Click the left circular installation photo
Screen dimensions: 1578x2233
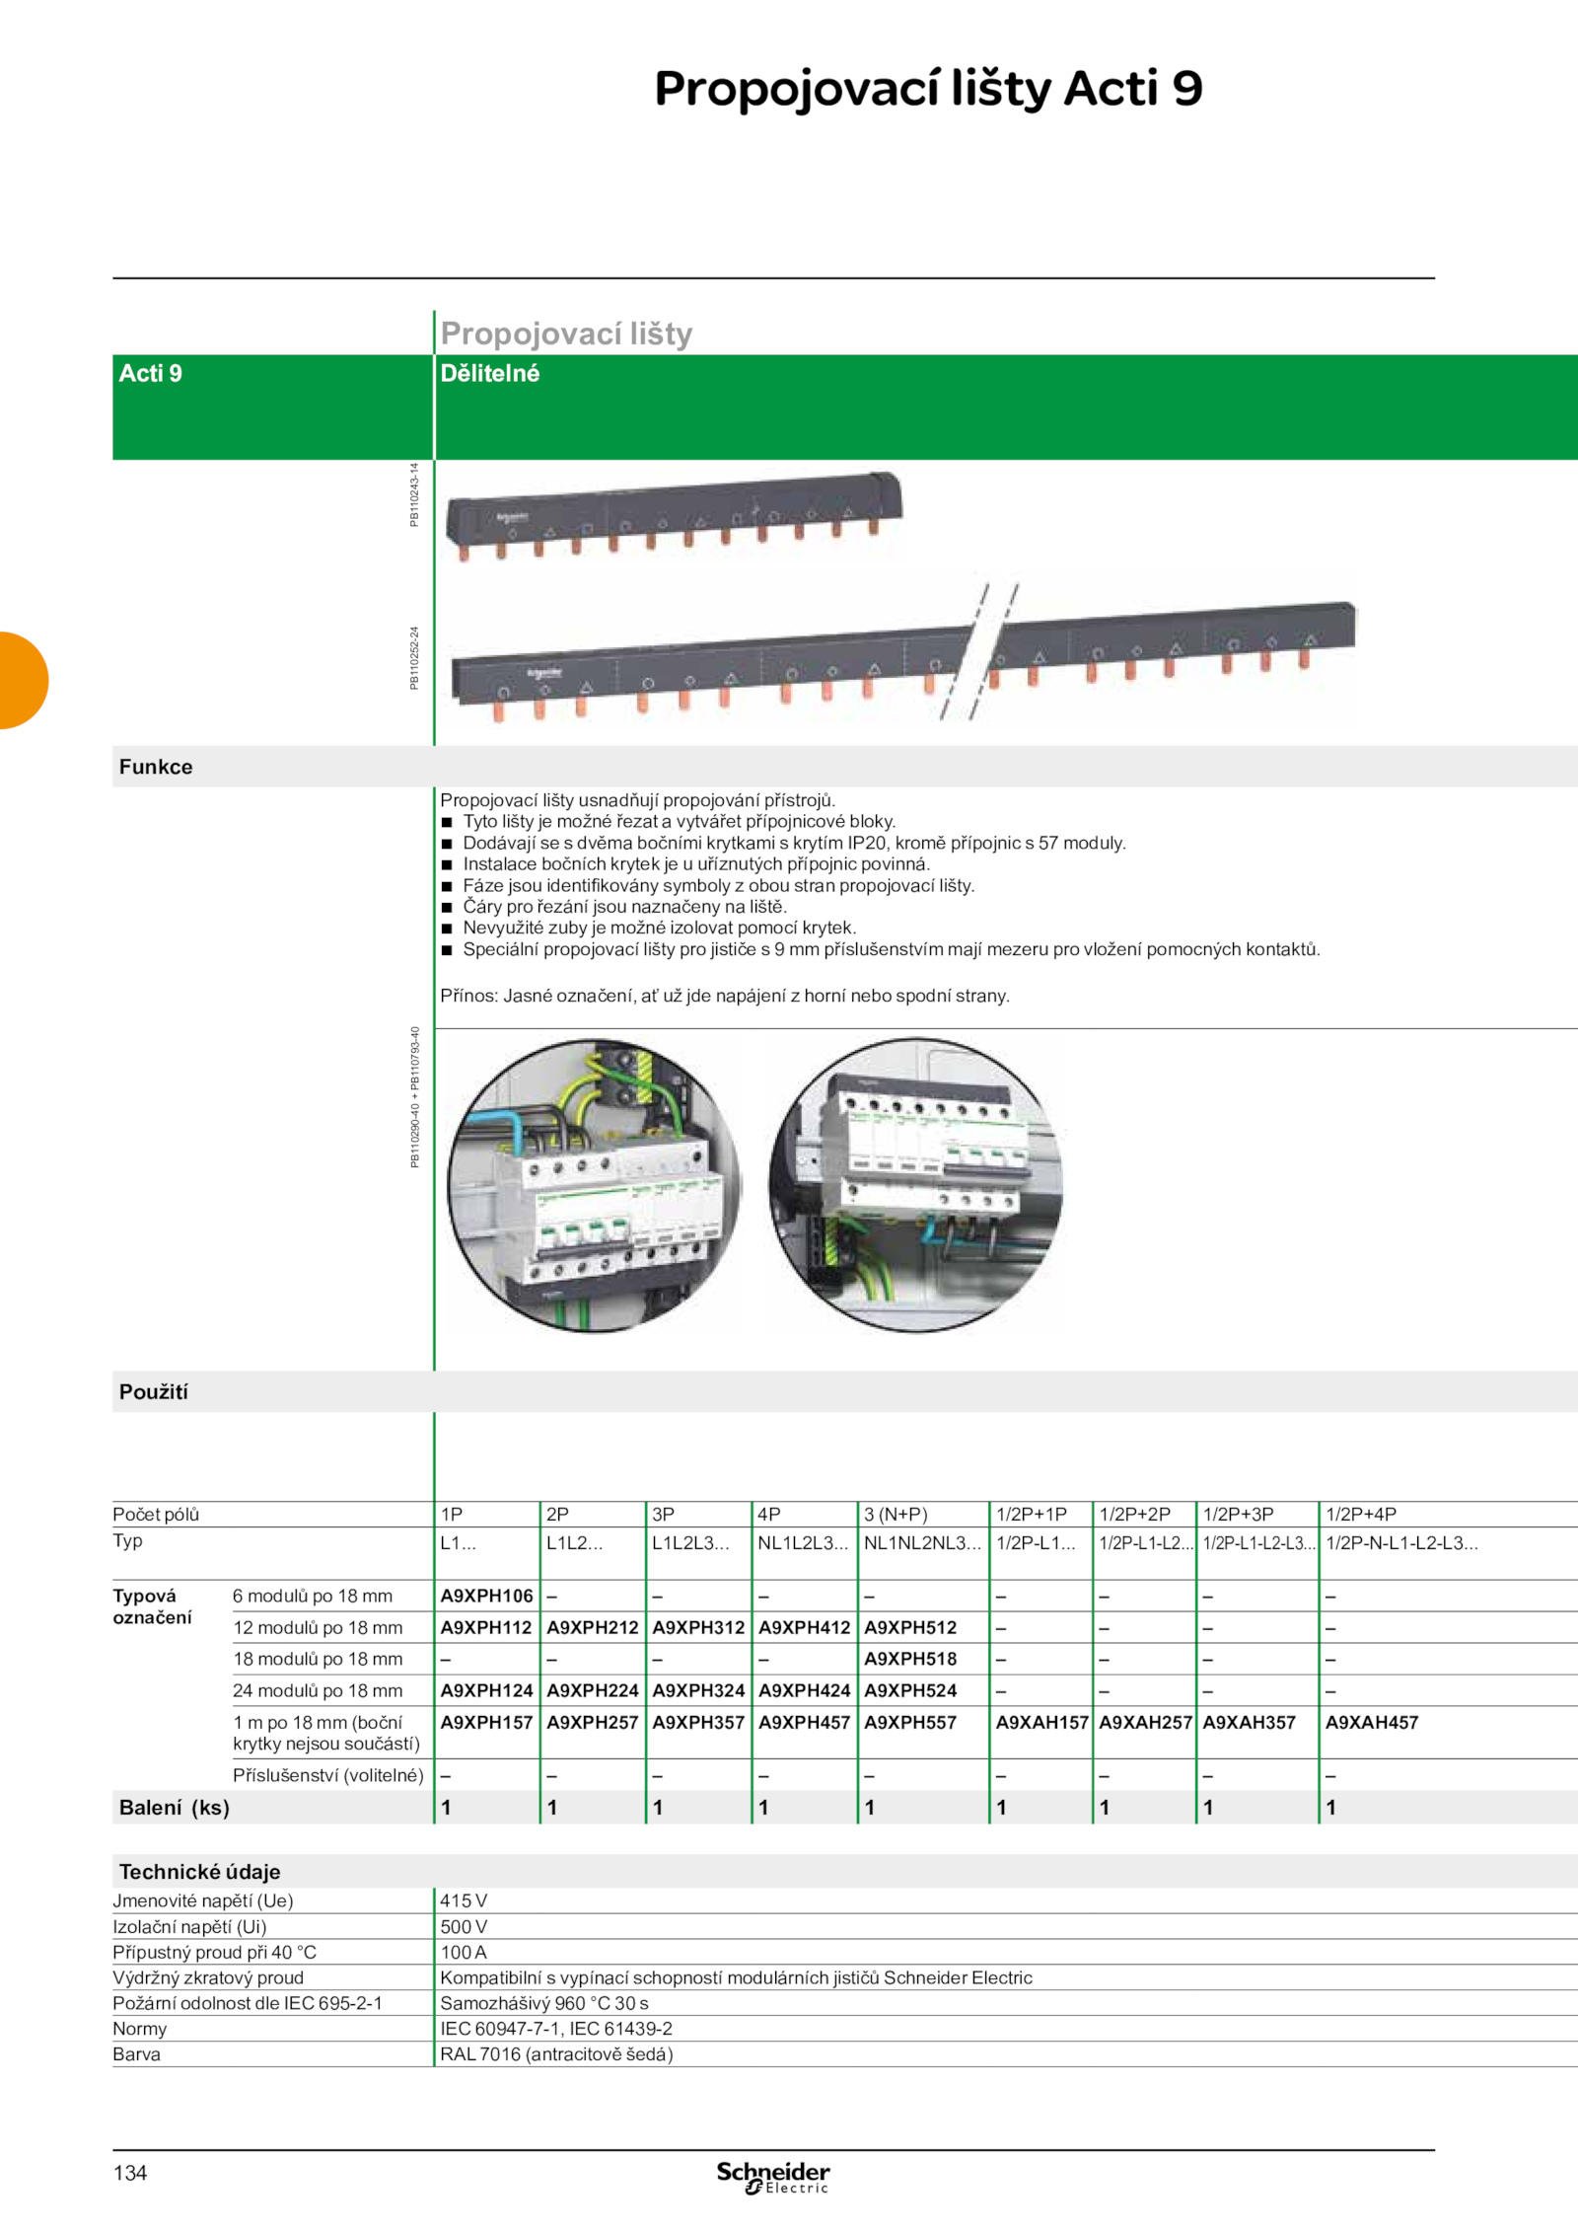pyautogui.click(x=594, y=1185)
